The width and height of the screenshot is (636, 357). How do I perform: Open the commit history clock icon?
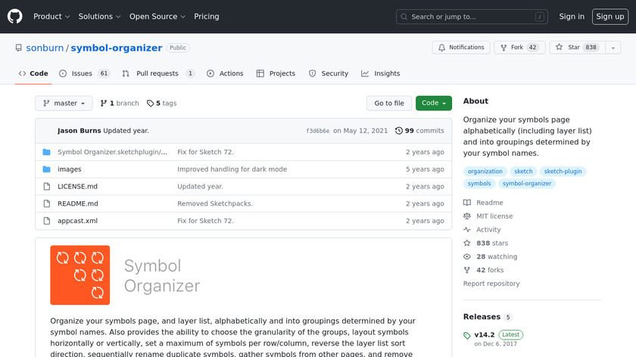[x=399, y=131]
